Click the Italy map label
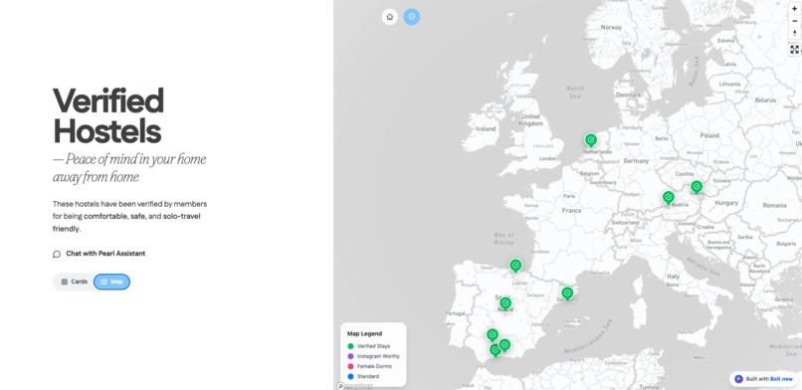802x390 pixels. pos(673,276)
